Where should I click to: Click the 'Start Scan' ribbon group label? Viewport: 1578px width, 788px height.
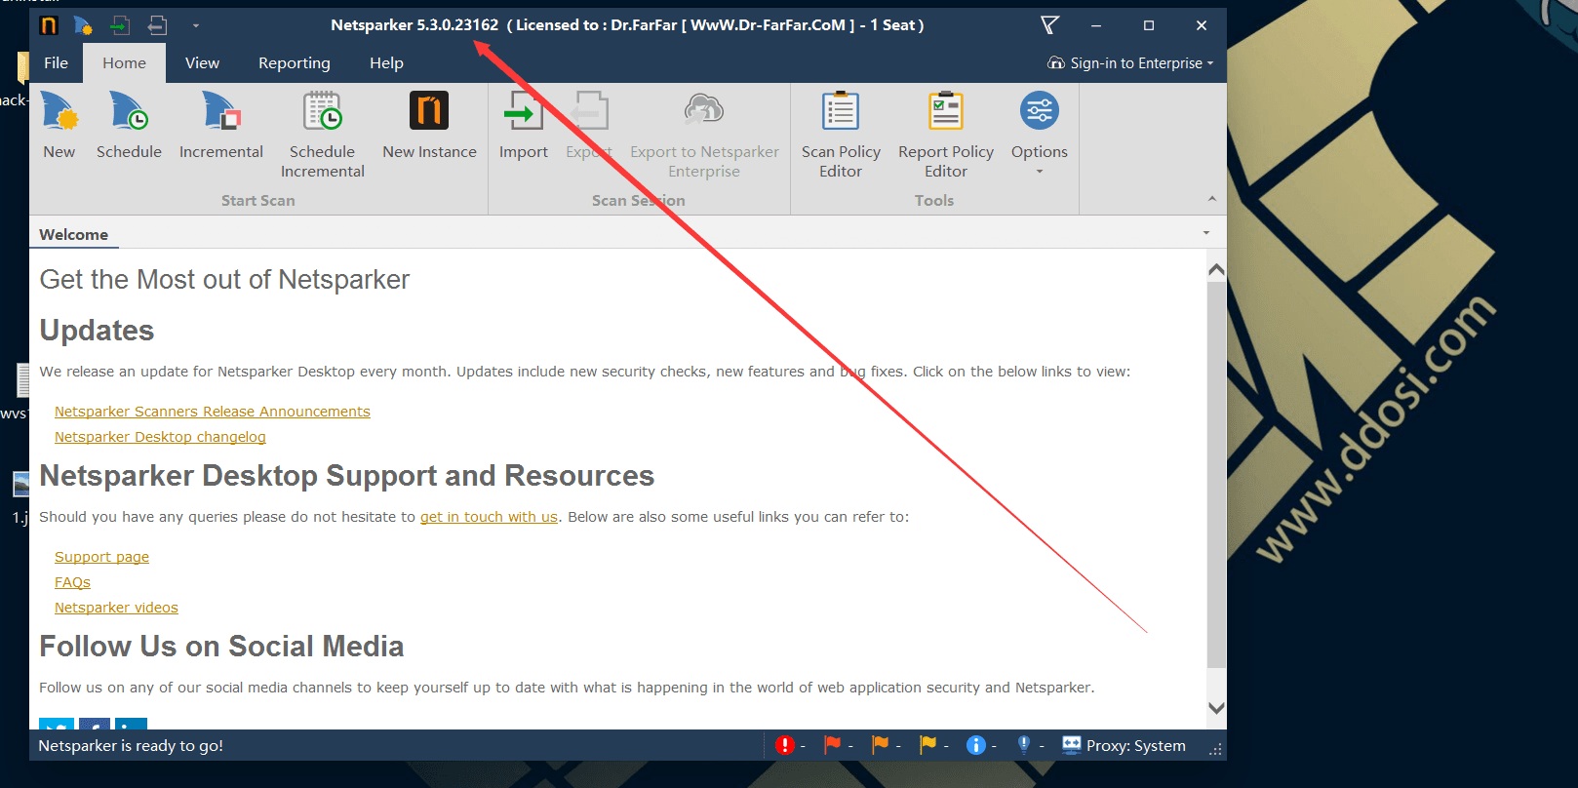[x=257, y=200]
